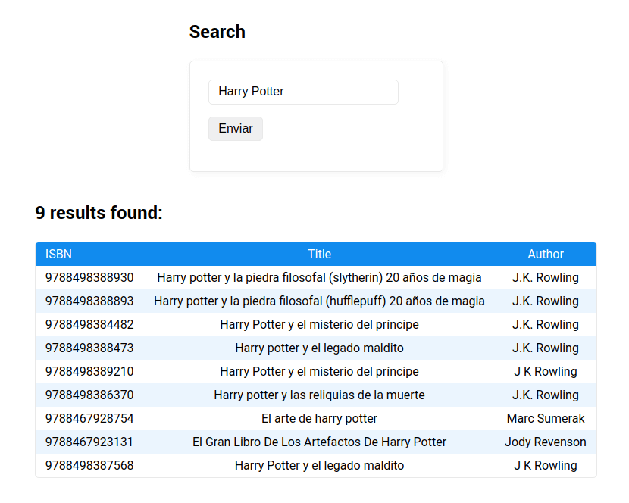Click author J.K. Rowling beside reliquias de la muerte
Image resolution: width=629 pixels, height=503 pixels.
pyautogui.click(x=546, y=395)
